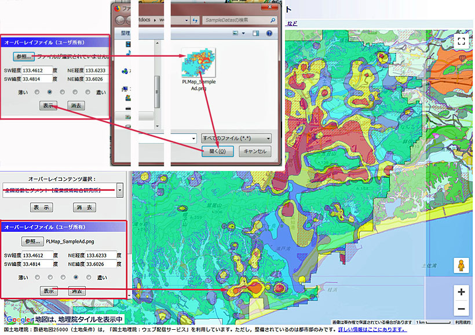Click the Google logo on the map

tap(19, 319)
